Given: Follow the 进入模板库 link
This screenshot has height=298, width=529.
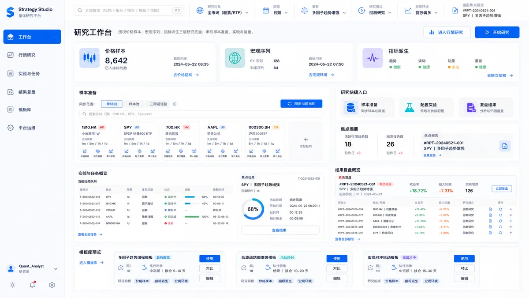Looking at the screenshot, I should click(x=92, y=263).
